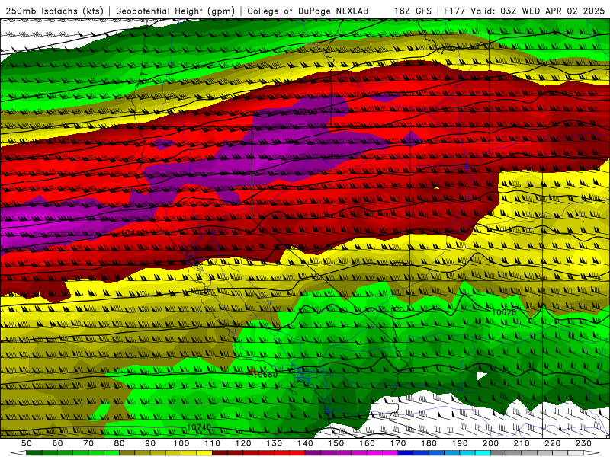
Task: Click the '70' value on the color scale
Action: 88,443
